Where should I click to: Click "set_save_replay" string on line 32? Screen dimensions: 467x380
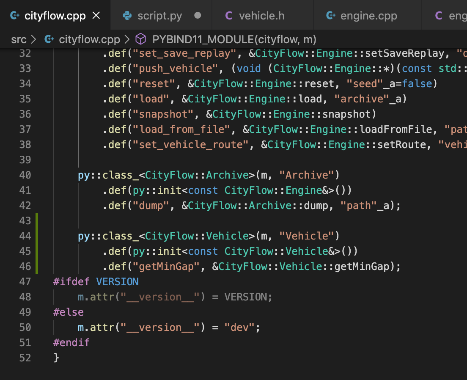tap(185, 53)
